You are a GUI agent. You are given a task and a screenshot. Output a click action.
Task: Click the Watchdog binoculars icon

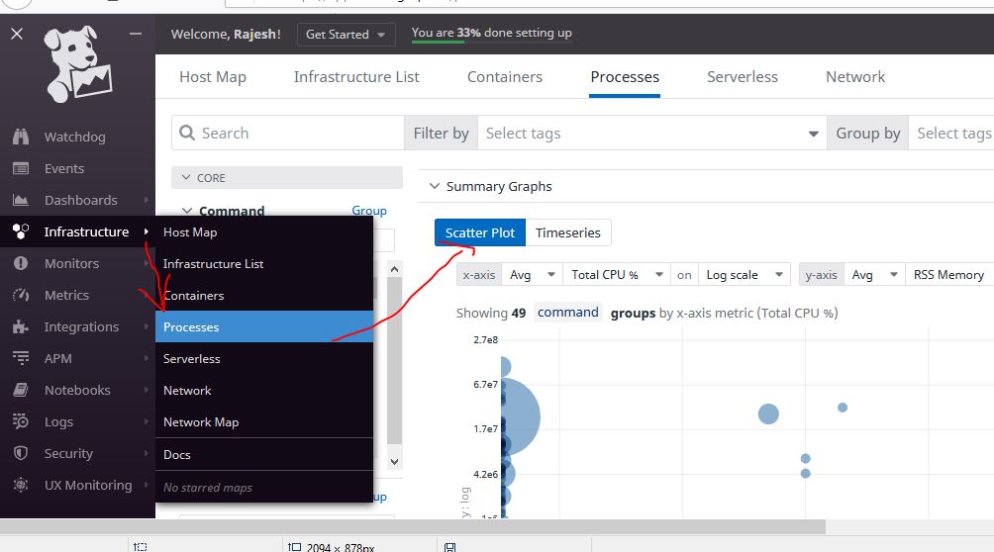tap(21, 138)
